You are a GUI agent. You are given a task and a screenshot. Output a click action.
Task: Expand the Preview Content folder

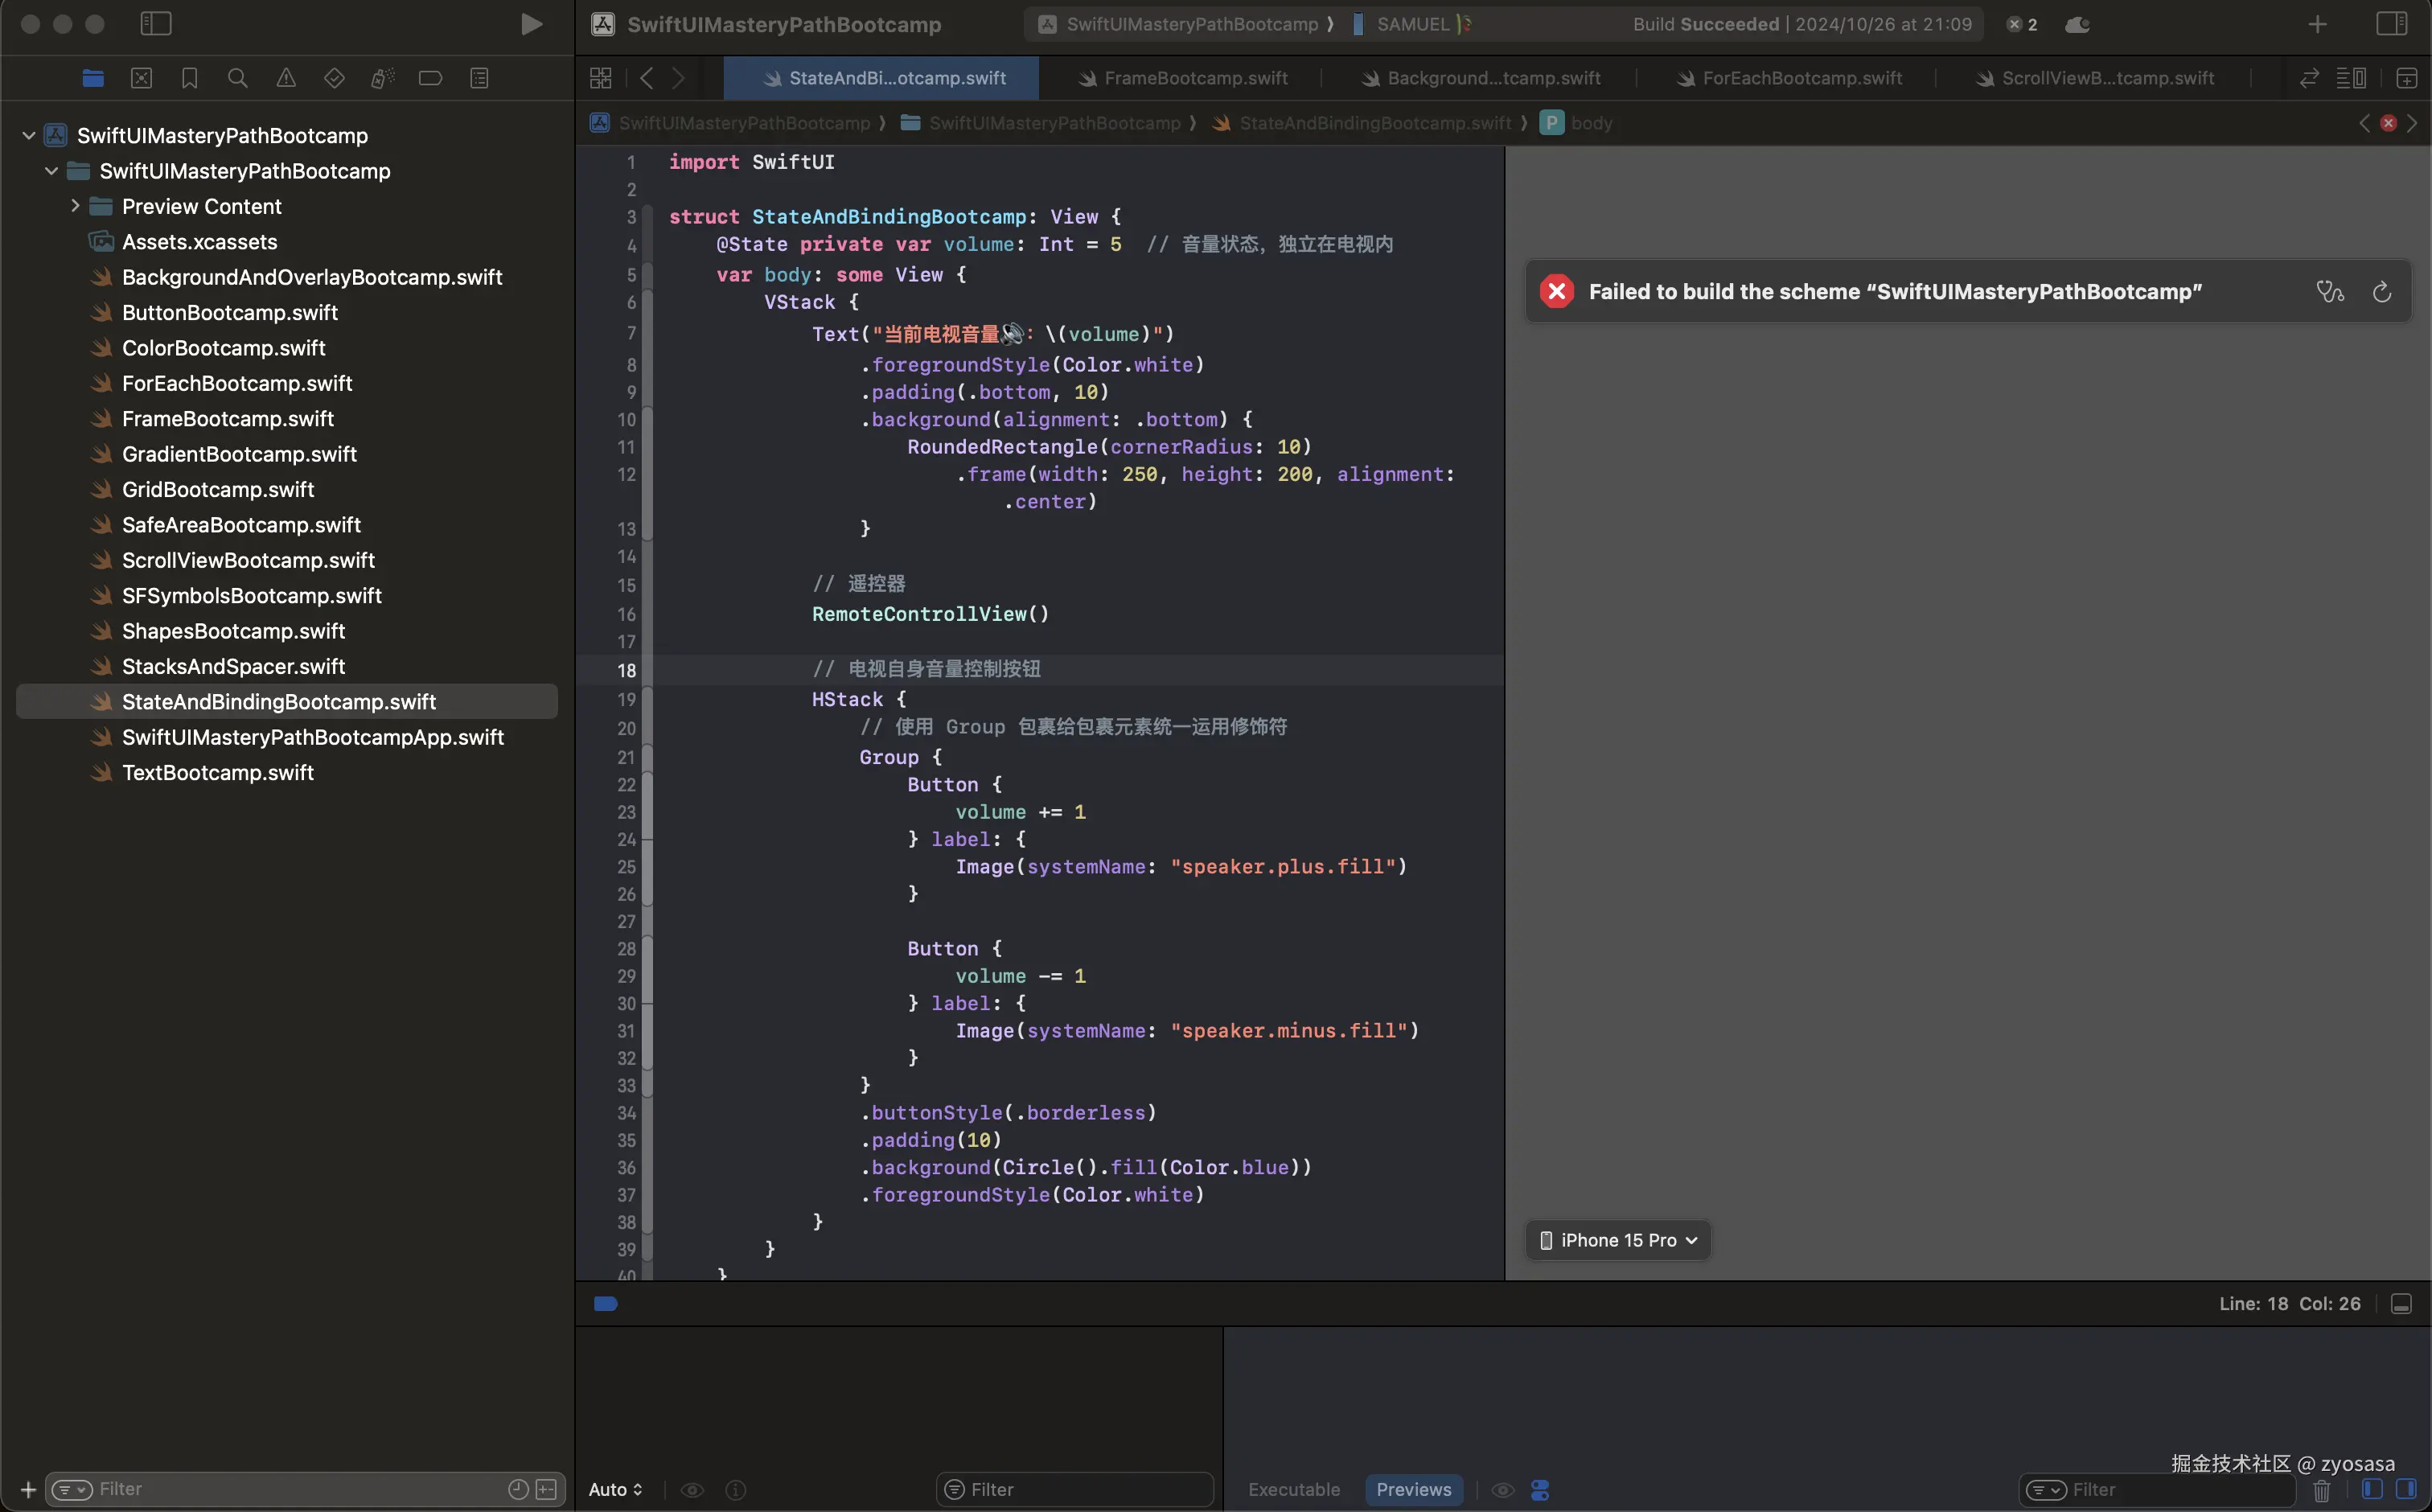point(75,206)
